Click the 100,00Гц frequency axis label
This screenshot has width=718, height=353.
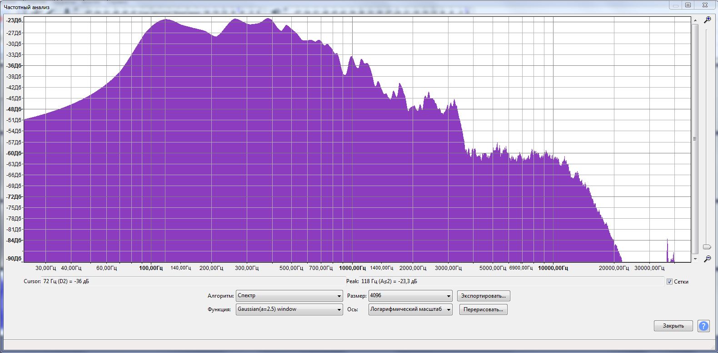coord(151,268)
